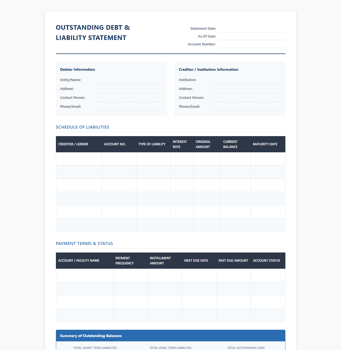Image resolution: width=341 pixels, height=350 pixels.
Task: Click the 'As Of Date:' label
Action: pyautogui.click(x=207, y=36)
